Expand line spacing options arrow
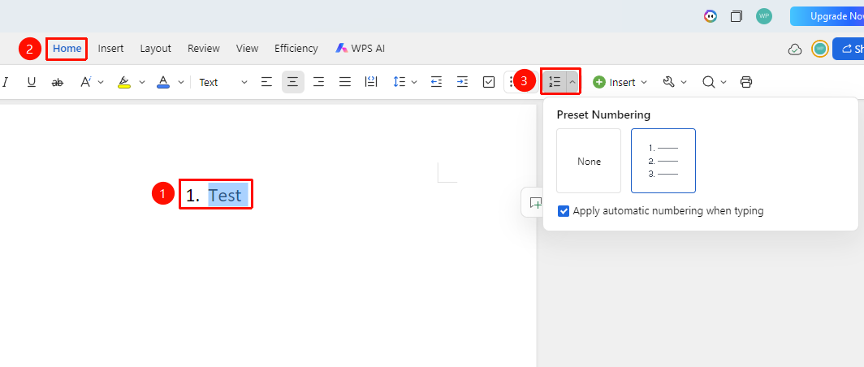Viewport: 864px width, 367px height. point(414,82)
